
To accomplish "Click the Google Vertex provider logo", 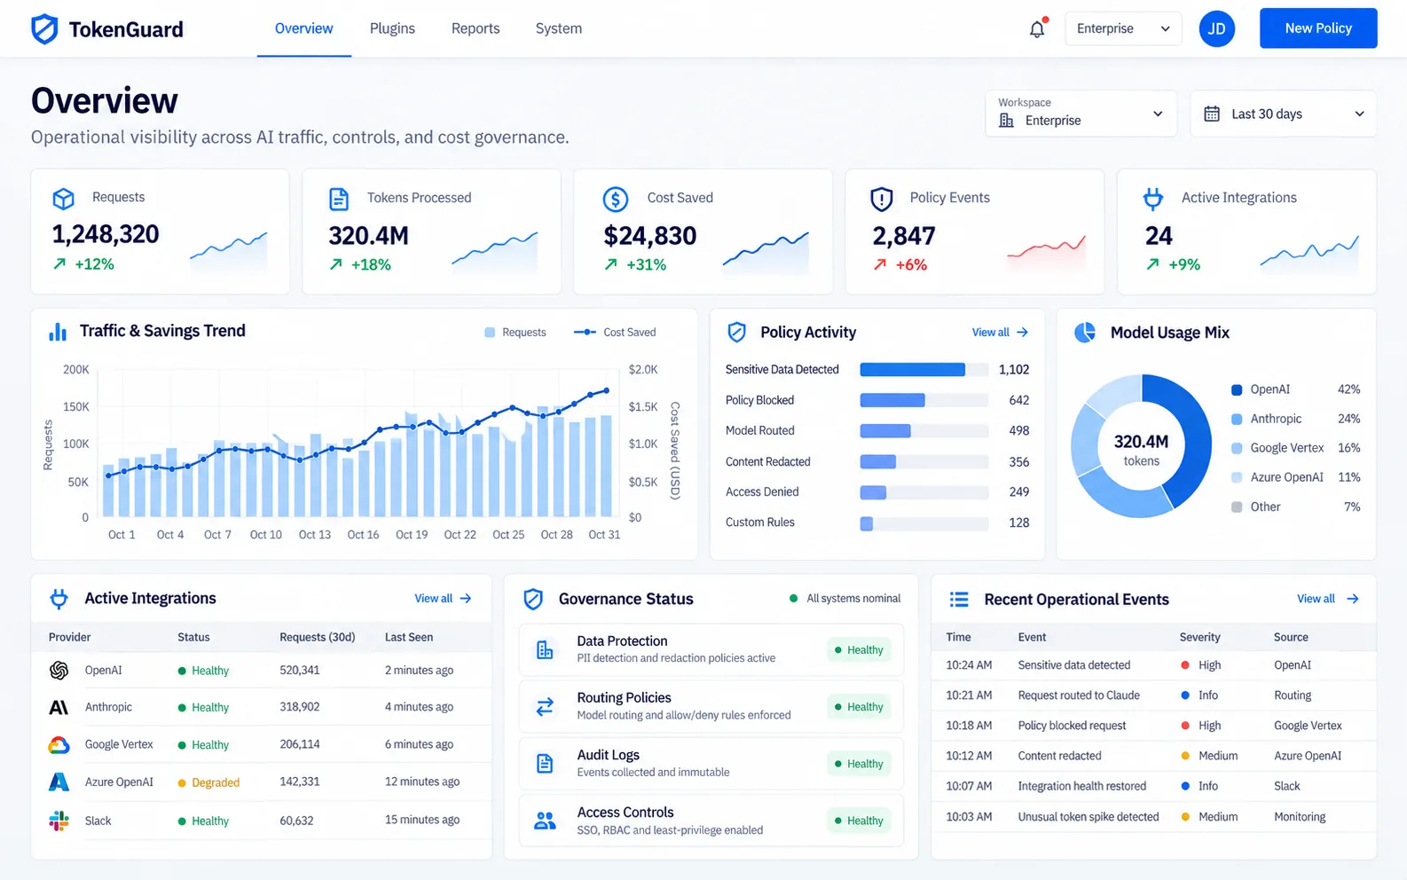I will pos(59,745).
